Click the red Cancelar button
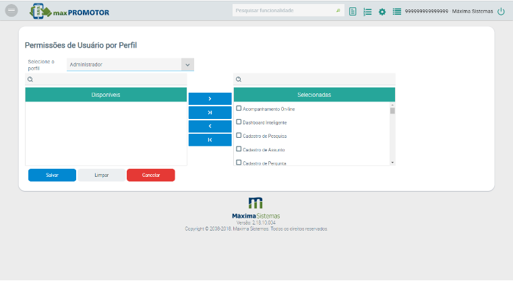This screenshot has height=281, width=513. coord(151,175)
